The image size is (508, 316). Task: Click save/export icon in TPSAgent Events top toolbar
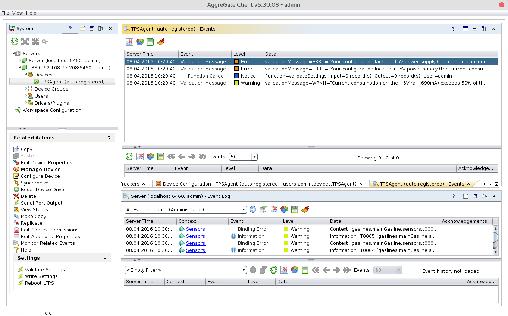click(x=150, y=42)
